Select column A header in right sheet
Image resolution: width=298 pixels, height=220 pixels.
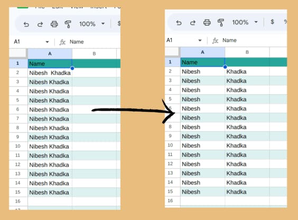202,52
